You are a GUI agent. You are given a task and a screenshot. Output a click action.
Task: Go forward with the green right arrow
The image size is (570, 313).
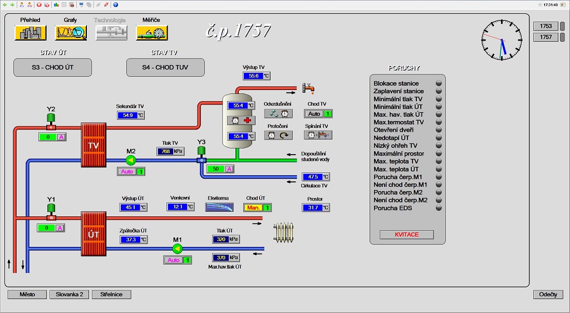[x=12, y=4]
